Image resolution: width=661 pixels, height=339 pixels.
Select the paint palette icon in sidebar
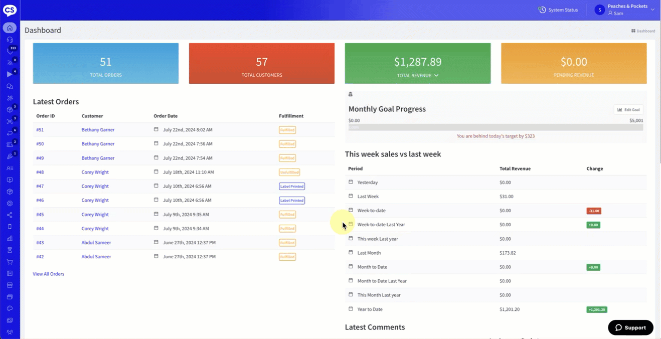pyautogui.click(x=10, y=308)
